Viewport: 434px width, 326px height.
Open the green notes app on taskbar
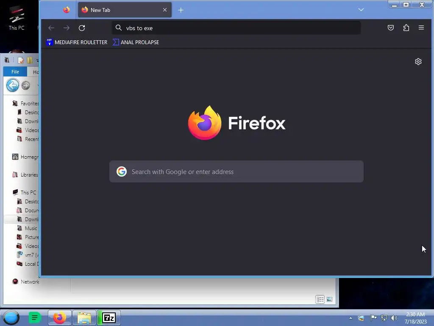(35, 318)
